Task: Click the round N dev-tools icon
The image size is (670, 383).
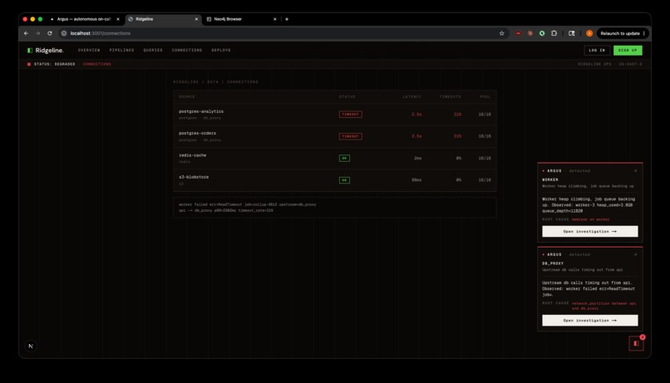Action: point(31,346)
